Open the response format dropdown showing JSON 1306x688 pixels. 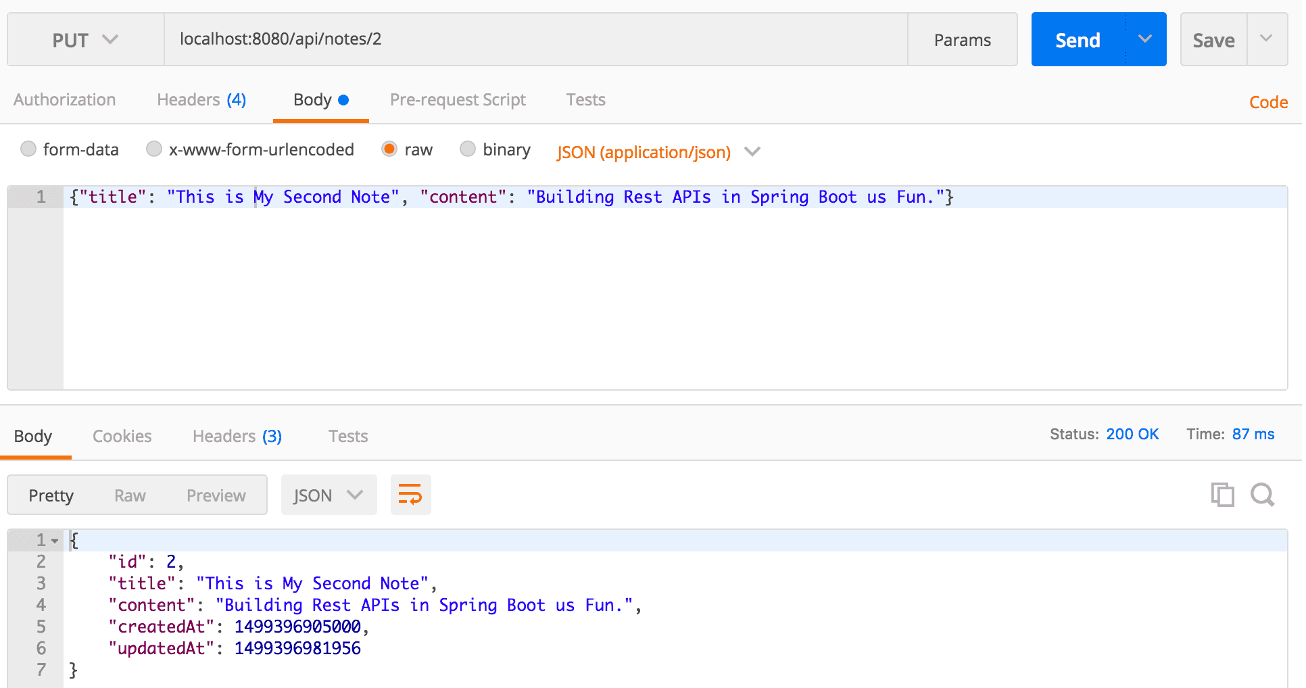329,495
